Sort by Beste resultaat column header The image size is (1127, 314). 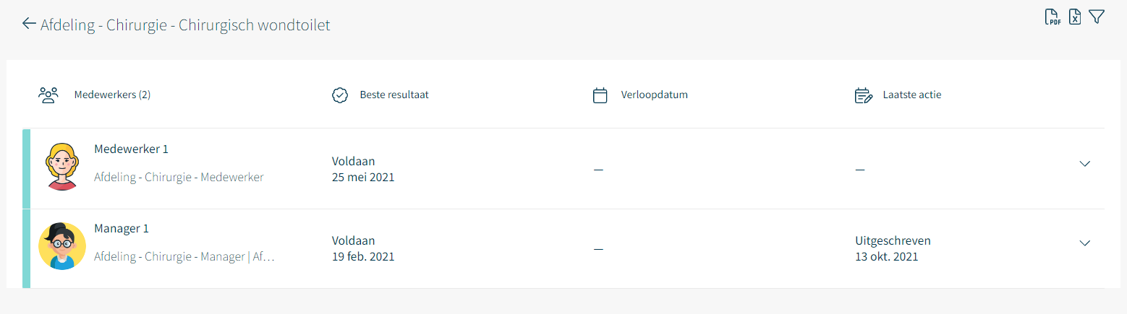(x=394, y=95)
